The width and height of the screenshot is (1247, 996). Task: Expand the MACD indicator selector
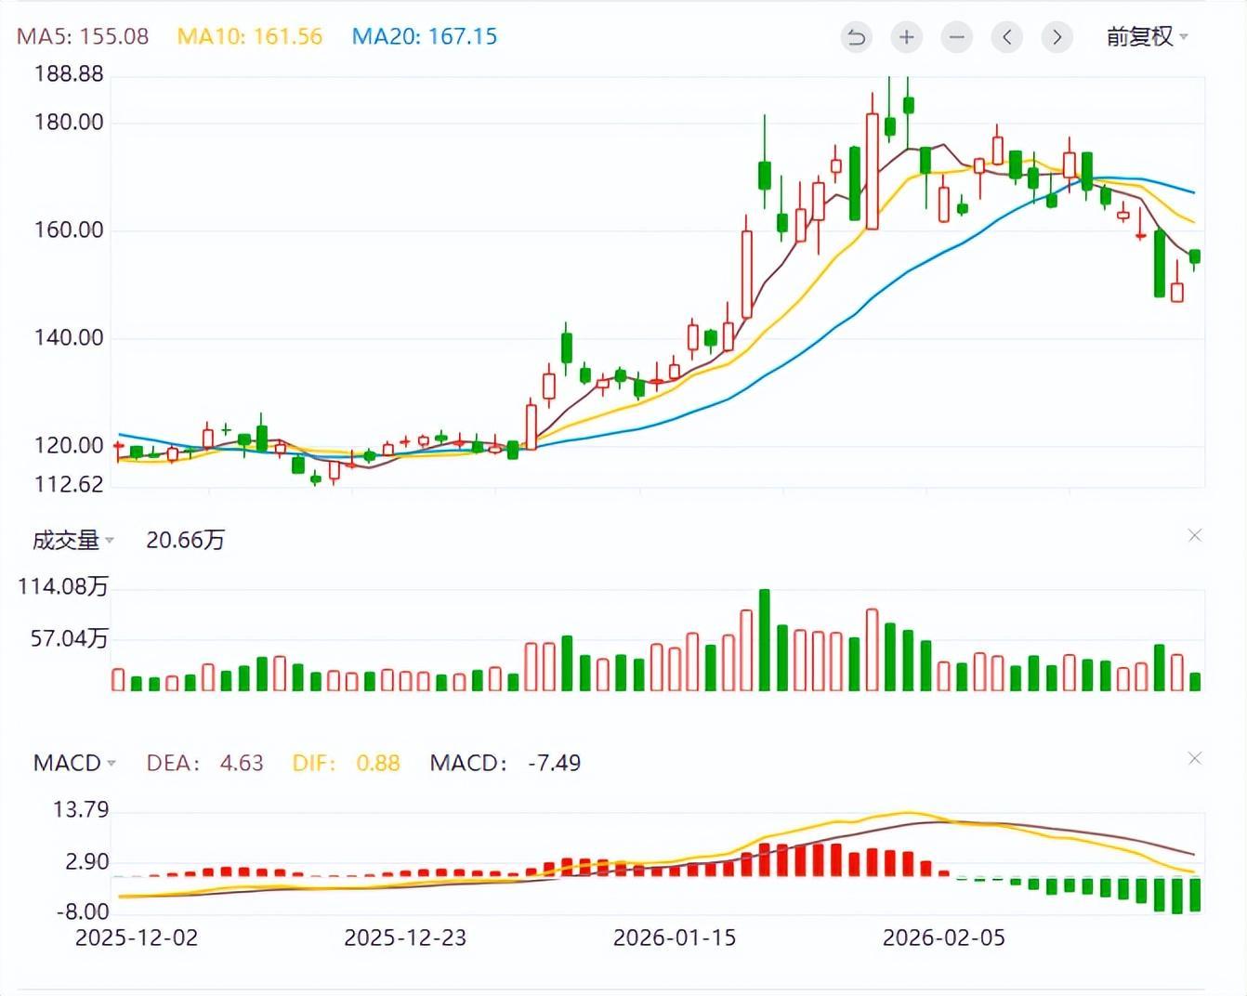tap(74, 763)
